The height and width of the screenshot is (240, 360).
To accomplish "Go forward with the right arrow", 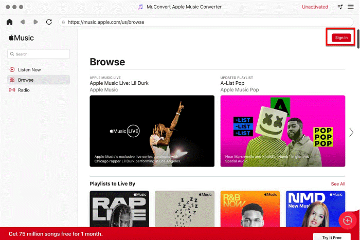I will [x=35, y=22].
